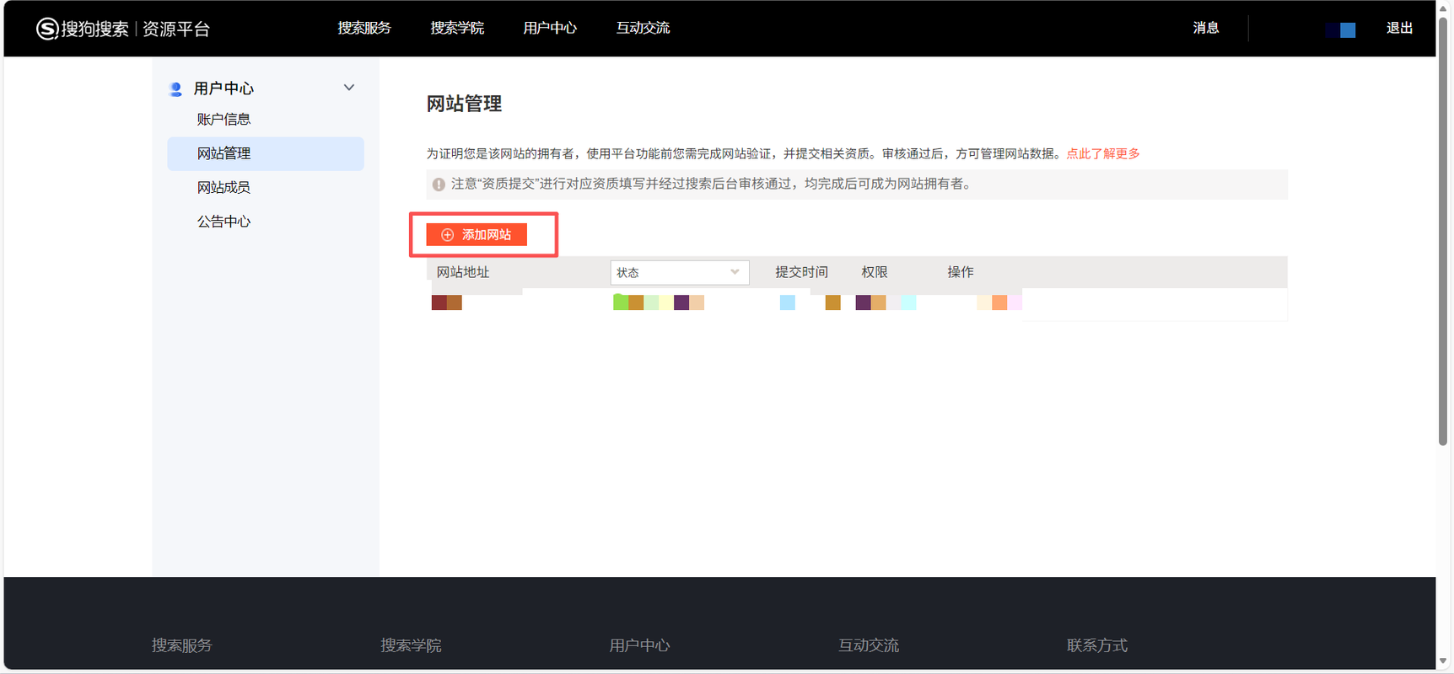Click the footer 互动交流 heading

(x=869, y=645)
